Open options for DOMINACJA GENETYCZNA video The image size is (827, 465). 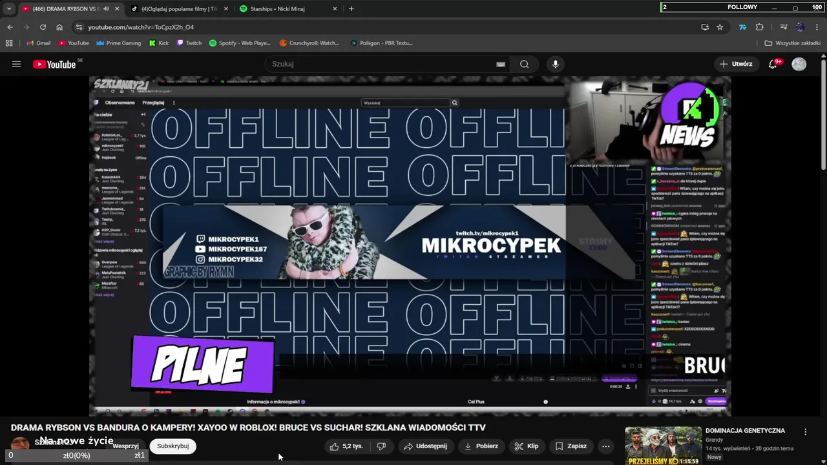coord(805,431)
